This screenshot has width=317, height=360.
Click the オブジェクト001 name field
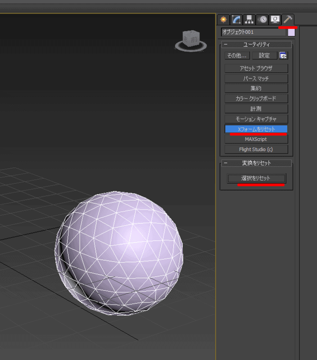254,32
